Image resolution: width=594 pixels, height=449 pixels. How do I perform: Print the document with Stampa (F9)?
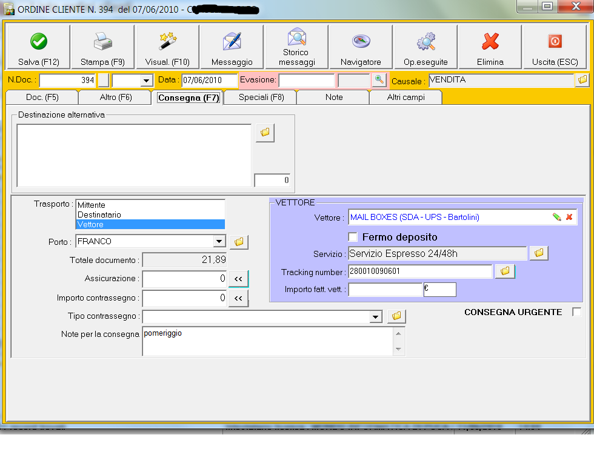tap(102, 47)
